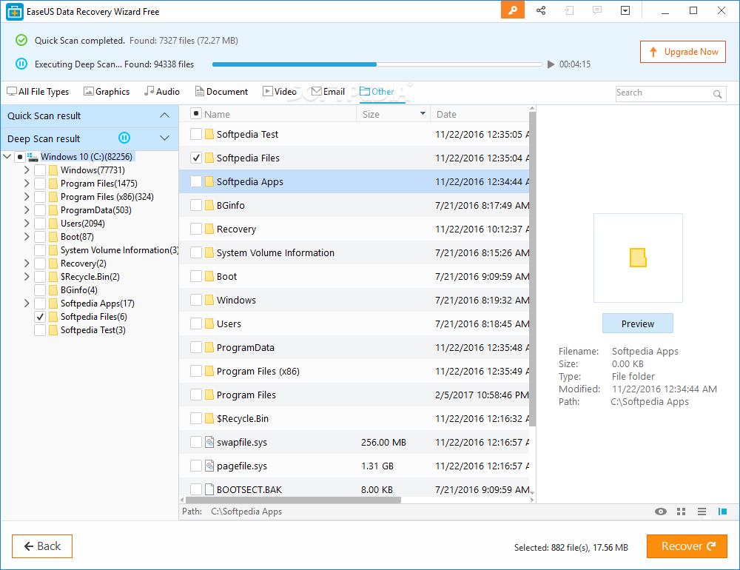Click the import scan status icon

click(569, 10)
